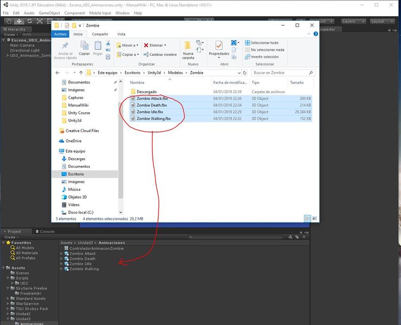
Task: Click Creative Cloud Files in sidebar
Action: [82, 131]
